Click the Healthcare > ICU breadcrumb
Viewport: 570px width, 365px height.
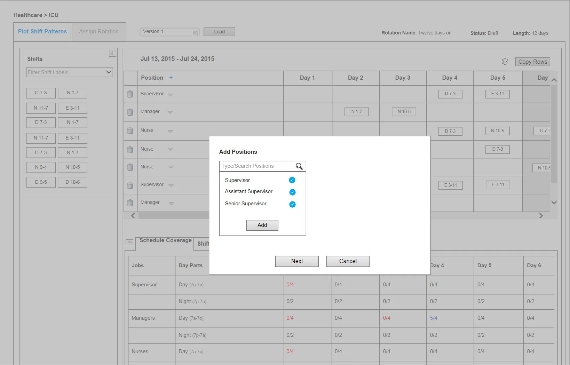click(36, 15)
